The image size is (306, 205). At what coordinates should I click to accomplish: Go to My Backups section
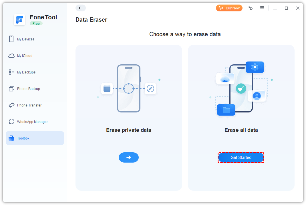[x=26, y=72]
